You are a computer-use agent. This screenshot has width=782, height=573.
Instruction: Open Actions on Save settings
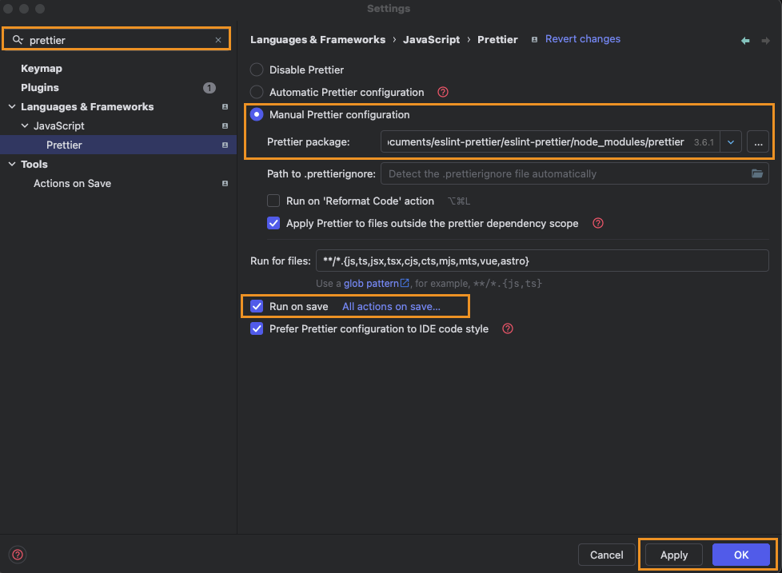[x=72, y=183]
